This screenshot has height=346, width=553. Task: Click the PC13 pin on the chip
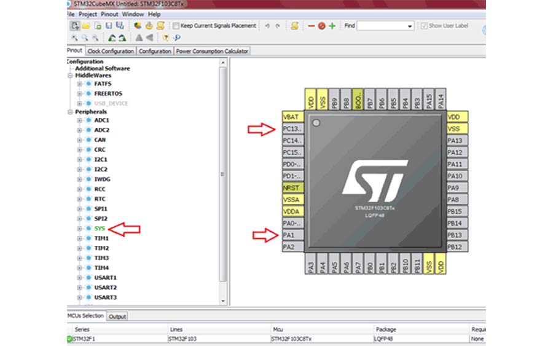point(292,128)
